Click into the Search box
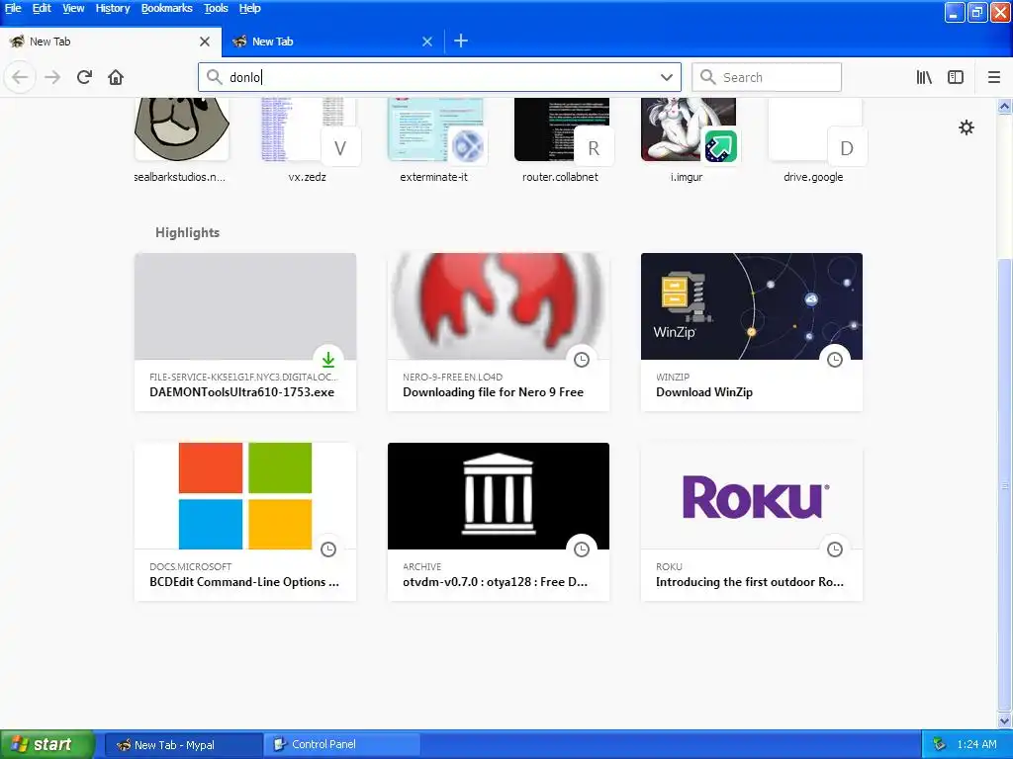The image size is (1013, 759). pyautogui.click(x=767, y=77)
